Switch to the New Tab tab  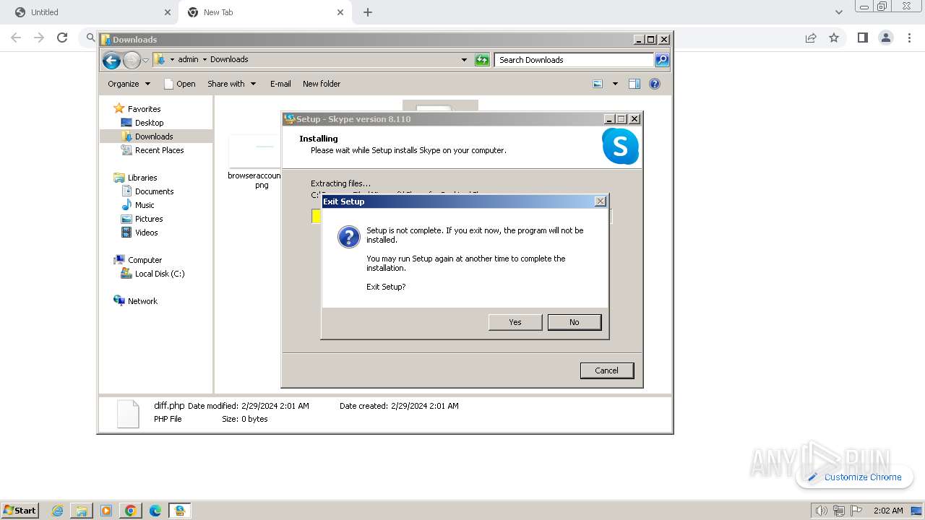click(x=266, y=12)
